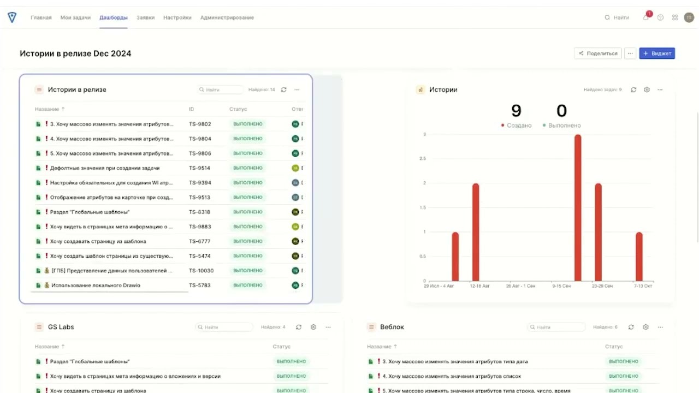
Task: Click ВЫПОЛНЕНО status badge in TS-5474 row
Action: pos(248,256)
